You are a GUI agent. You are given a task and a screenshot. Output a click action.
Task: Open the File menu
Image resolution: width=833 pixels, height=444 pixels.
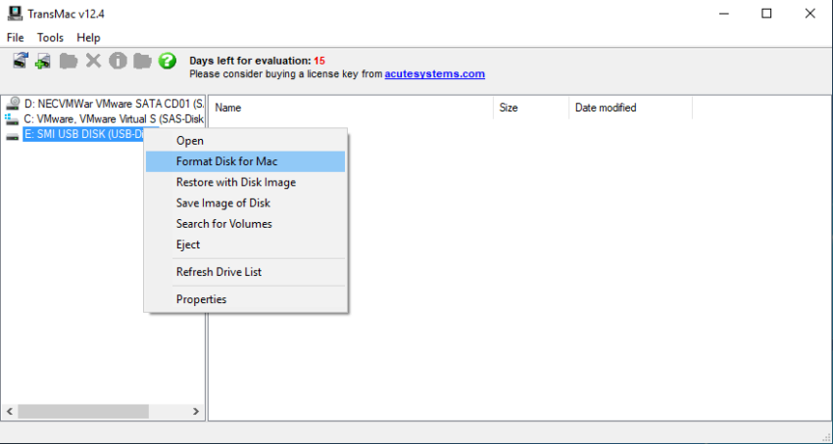[16, 38]
